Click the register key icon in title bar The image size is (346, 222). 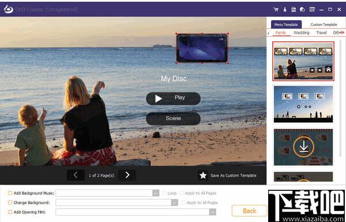[x=285, y=9]
